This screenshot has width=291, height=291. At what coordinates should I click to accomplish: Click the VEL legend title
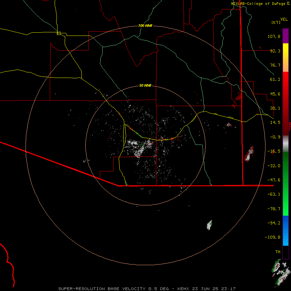point(284,19)
